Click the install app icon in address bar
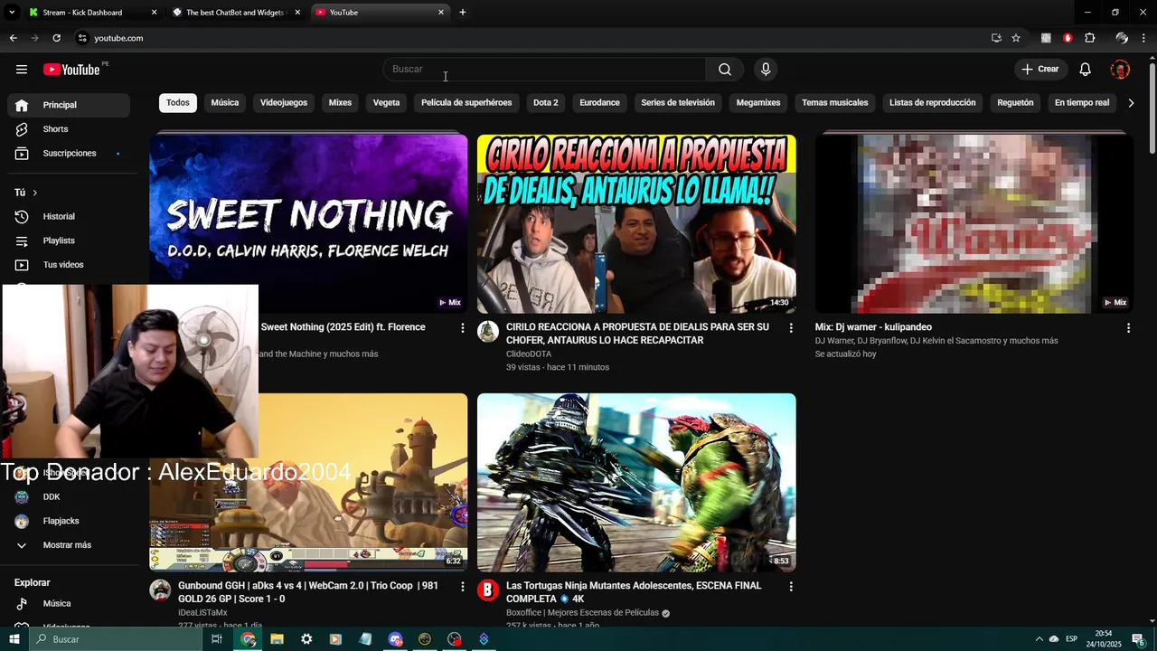Image resolution: width=1157 pixels, height=651 pixels. pos(996,38)
